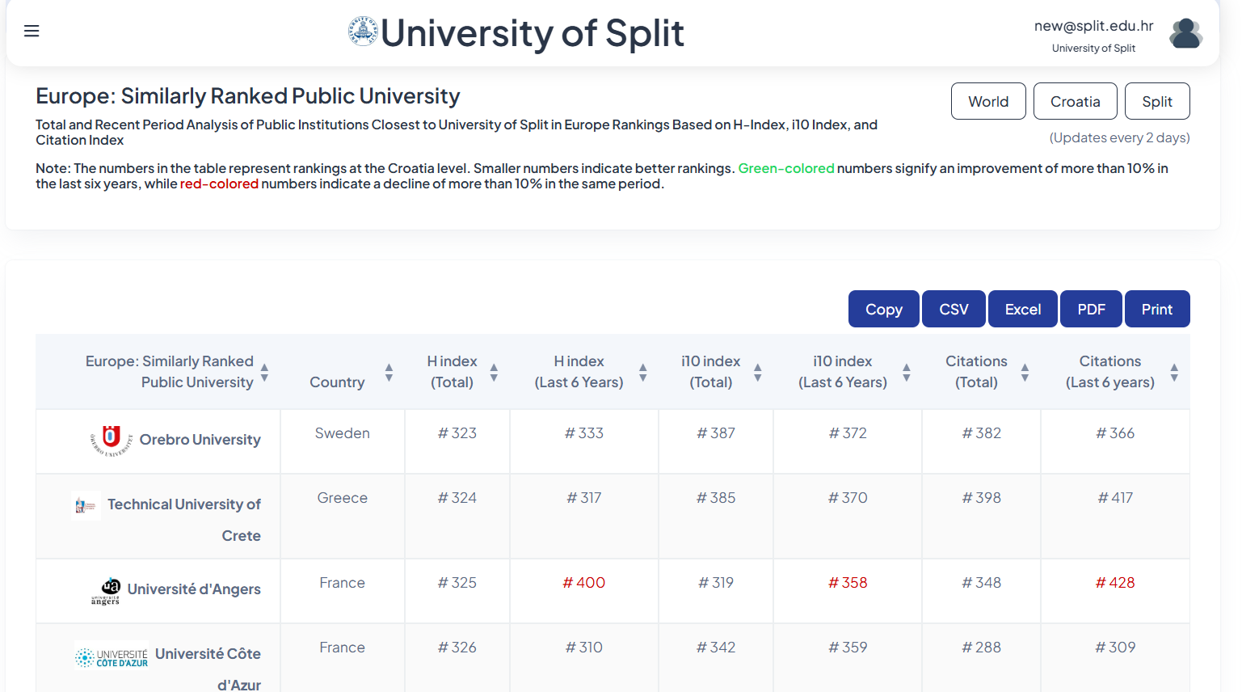1242x692 pixels.
Task: Switch to the World ranking view
Action: (x=988, y=101)
